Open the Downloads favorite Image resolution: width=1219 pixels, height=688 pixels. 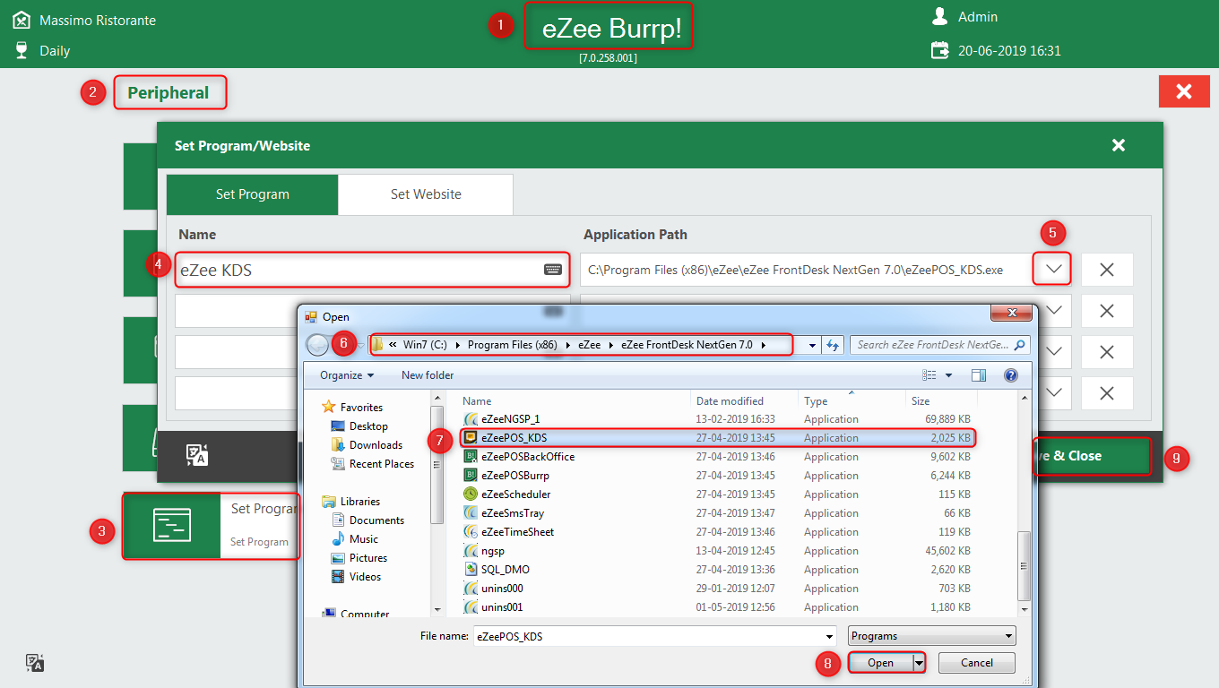(x=376, y=445)
